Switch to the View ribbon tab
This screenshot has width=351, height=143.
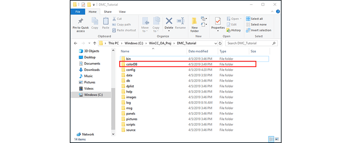[122, 12]
